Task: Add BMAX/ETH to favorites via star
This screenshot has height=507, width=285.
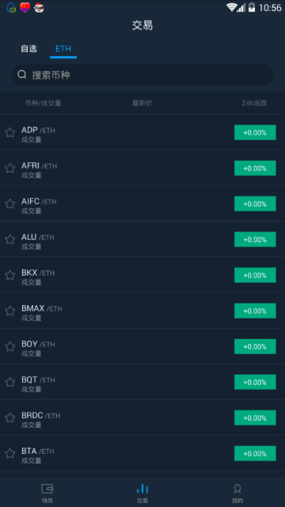Action: (x=10, y=311)
